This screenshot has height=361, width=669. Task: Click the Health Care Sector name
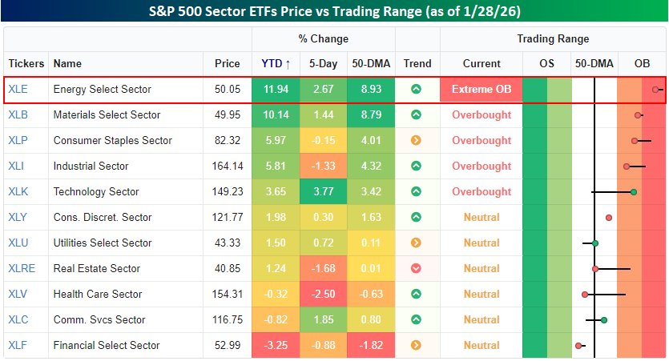coord(97,295)
